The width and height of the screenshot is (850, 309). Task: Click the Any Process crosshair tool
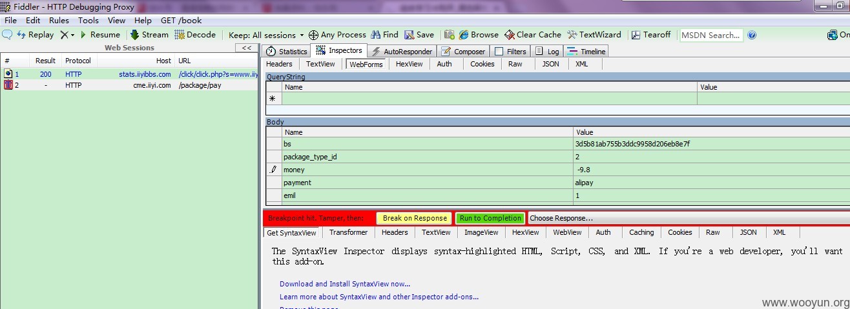point(337,35)
